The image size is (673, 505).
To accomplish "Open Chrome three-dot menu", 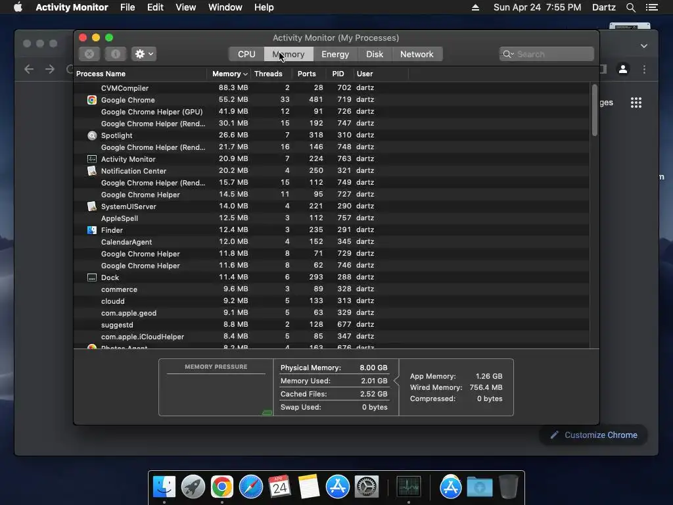I will coord(644,69).
